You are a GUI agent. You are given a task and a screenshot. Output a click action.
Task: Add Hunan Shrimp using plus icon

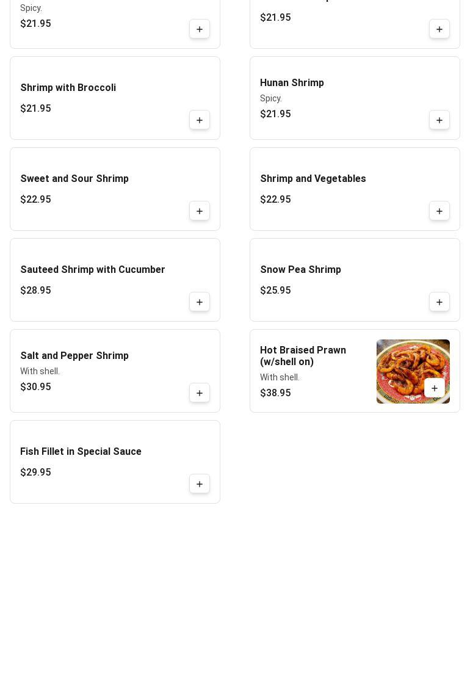(x=439, y=120)
